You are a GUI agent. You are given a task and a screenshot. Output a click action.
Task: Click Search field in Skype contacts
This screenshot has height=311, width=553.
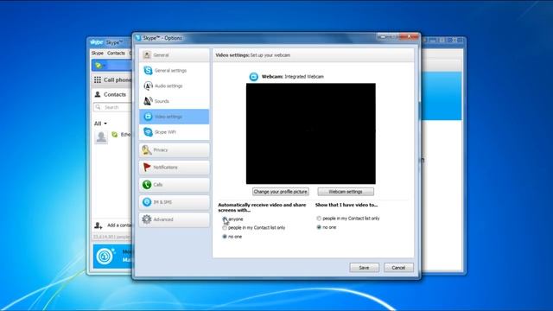coord(113,107)
